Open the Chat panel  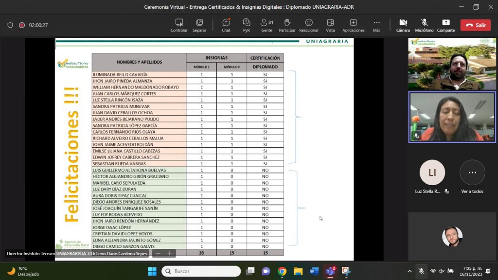click(x=226, y=25)
